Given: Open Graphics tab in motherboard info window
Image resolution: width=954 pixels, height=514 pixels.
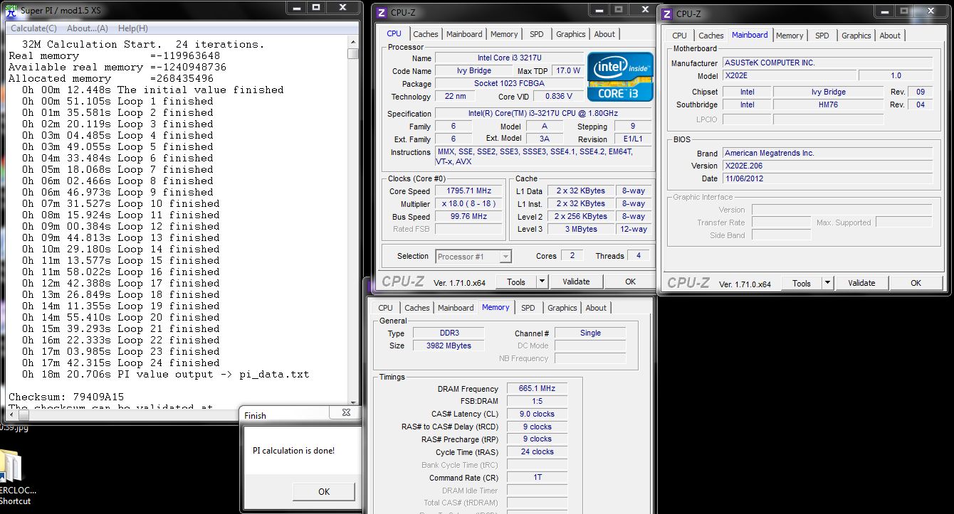Looking at the screenshot, I should 856,36.
